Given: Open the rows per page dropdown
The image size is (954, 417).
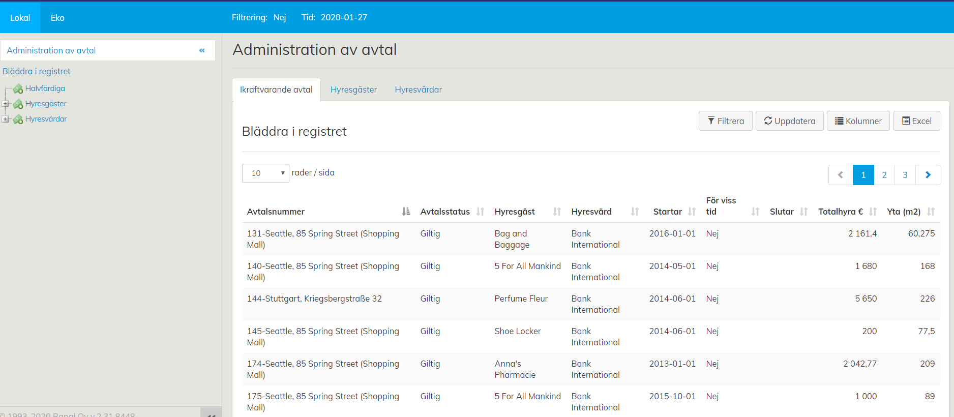Looking at the screenshot, I should (265, 173).
